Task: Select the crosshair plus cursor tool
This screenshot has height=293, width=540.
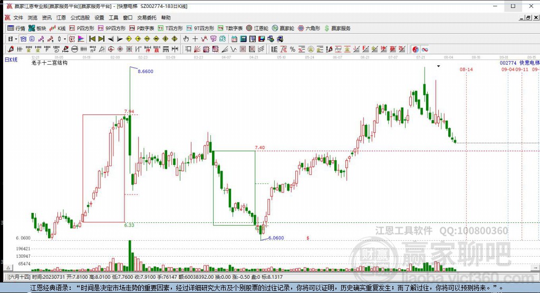Action: click(x=195, y=39)
